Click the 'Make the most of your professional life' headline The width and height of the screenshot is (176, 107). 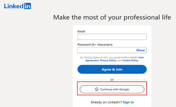tap(112, 17)
